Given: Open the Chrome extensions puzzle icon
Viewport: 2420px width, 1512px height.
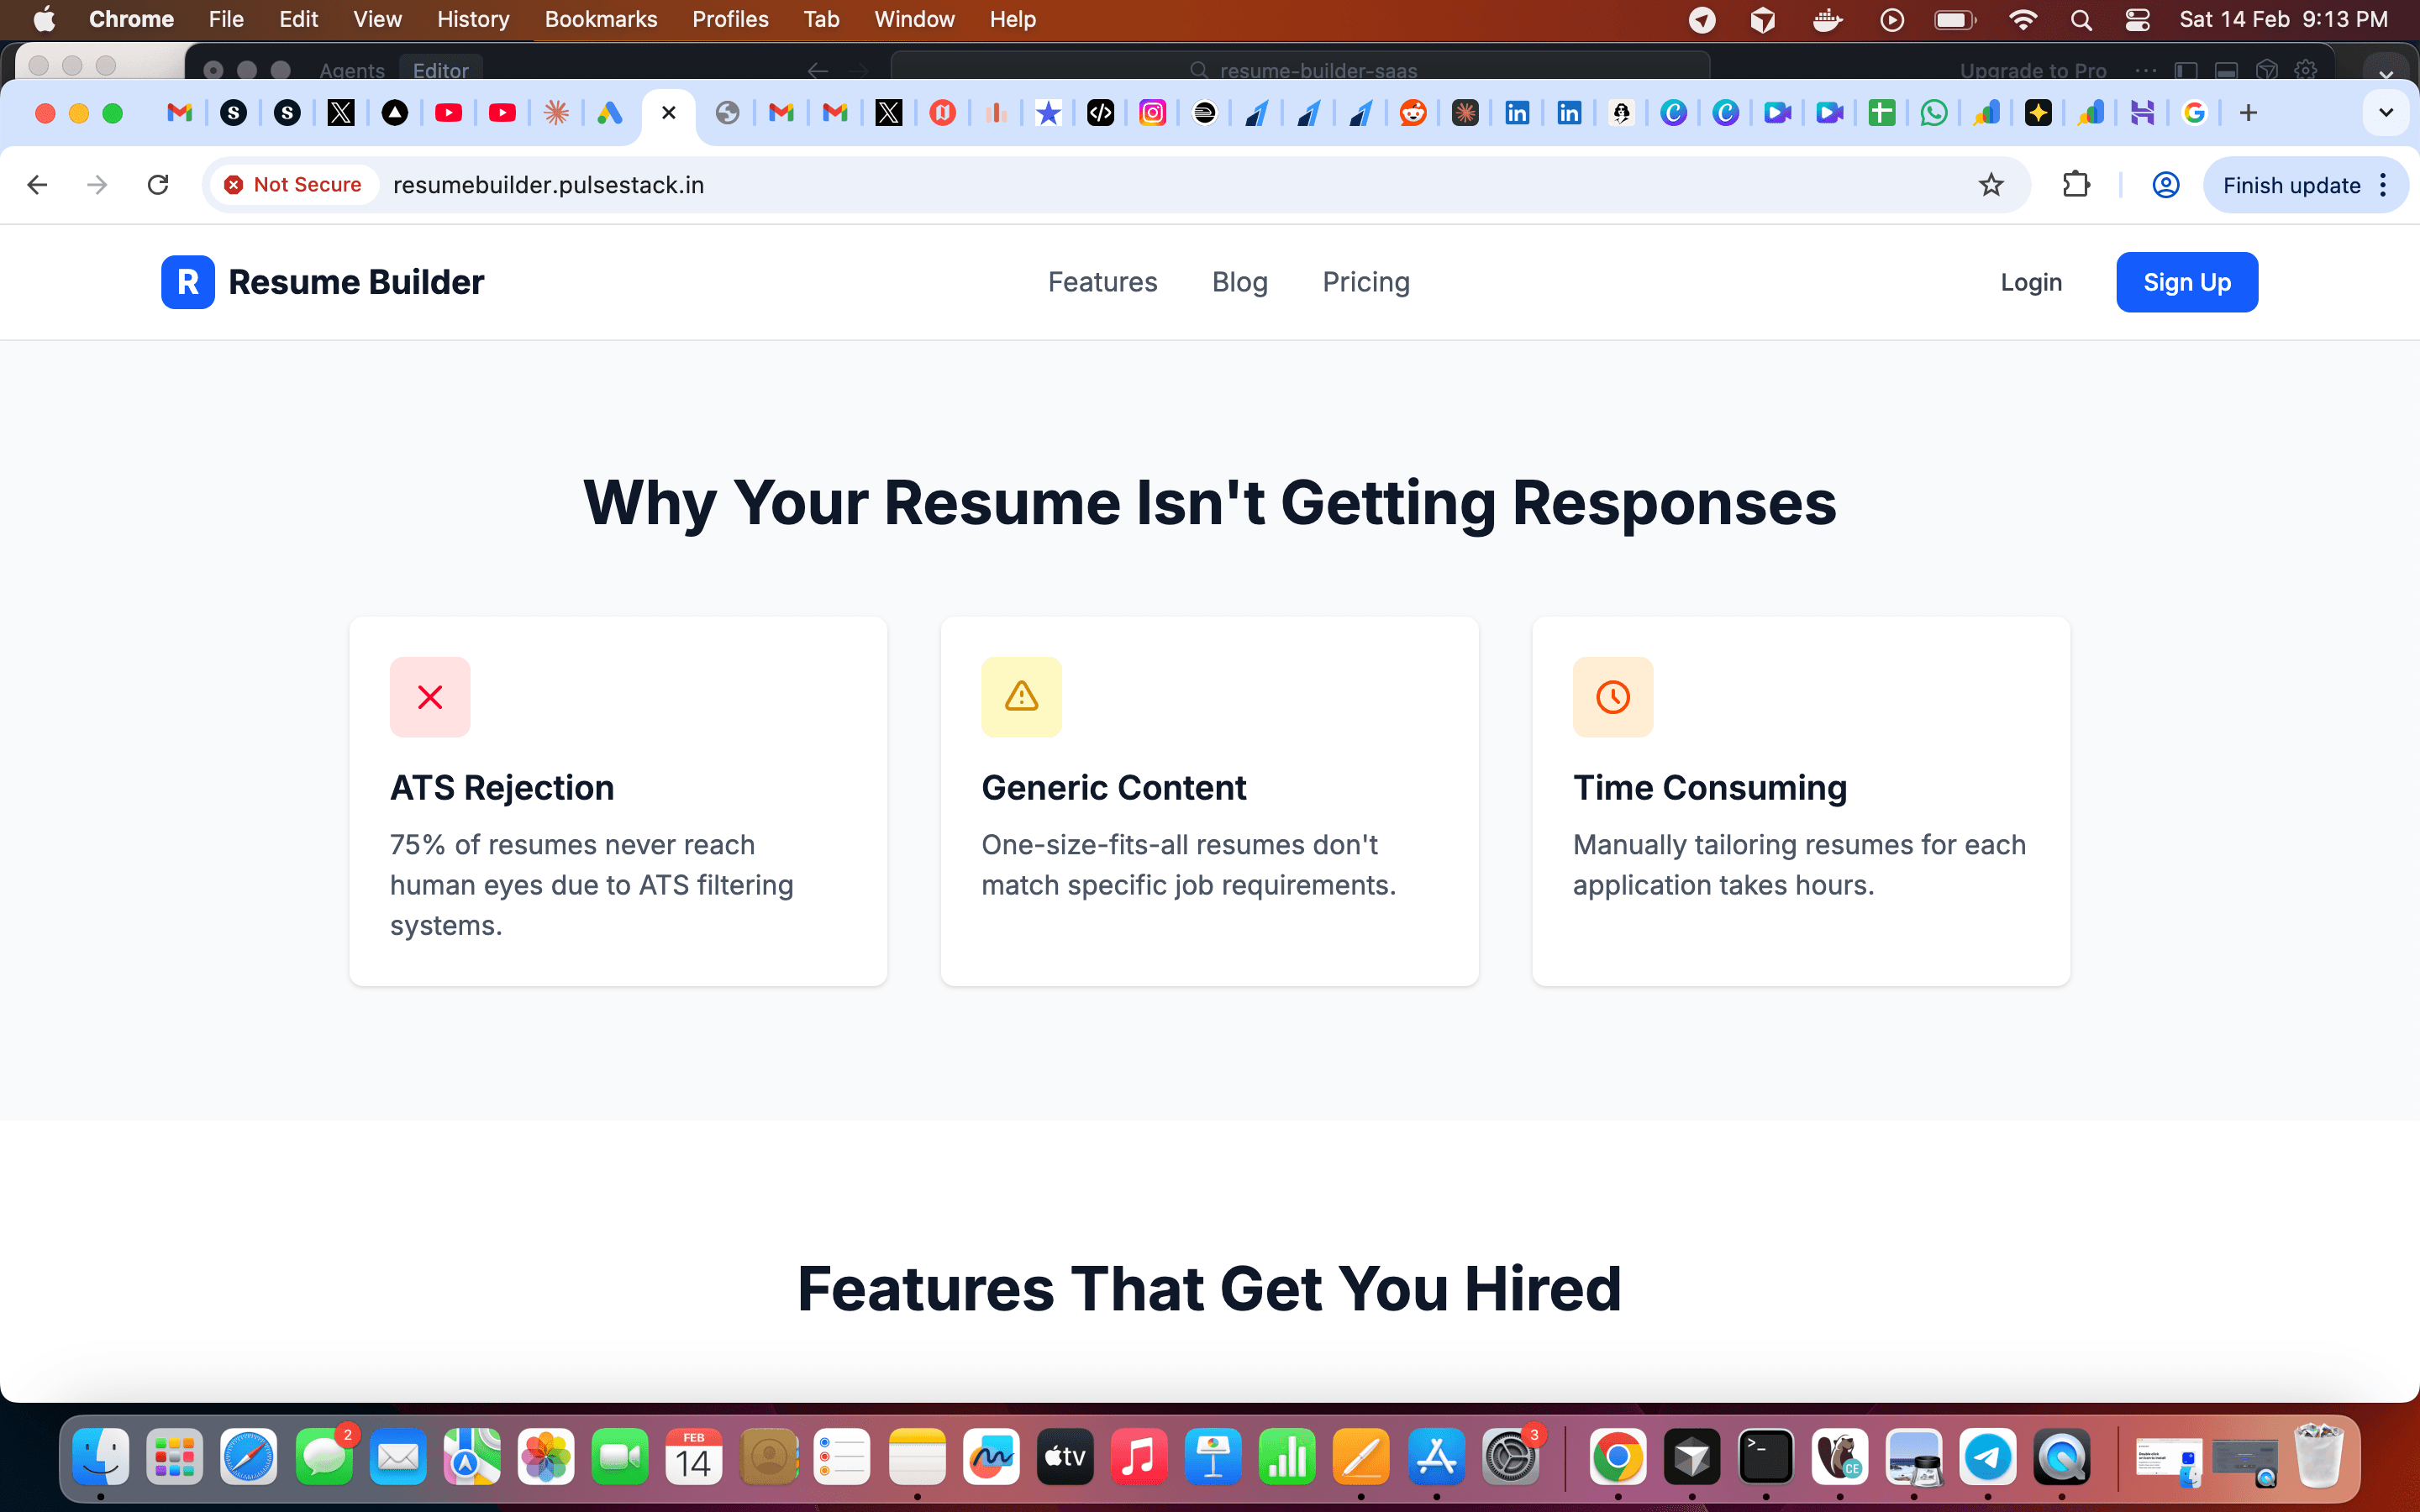Looking at the screenshot, I should (2077, 184).
